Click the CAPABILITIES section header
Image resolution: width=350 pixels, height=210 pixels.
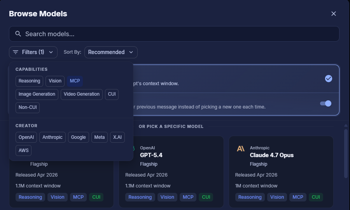31,69
